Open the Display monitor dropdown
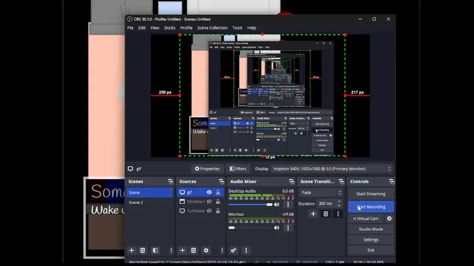 [x=332, y=169]
